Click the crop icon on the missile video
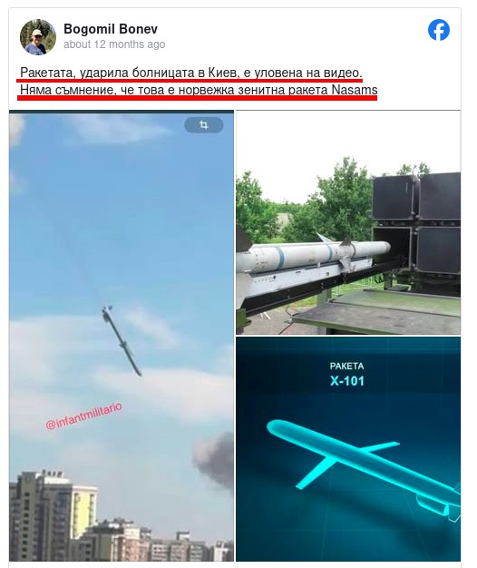Screen dimensions: 477x568 (x=204, y=125)
